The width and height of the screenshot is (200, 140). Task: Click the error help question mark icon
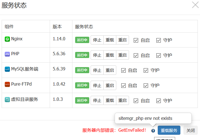pos(153,131)
